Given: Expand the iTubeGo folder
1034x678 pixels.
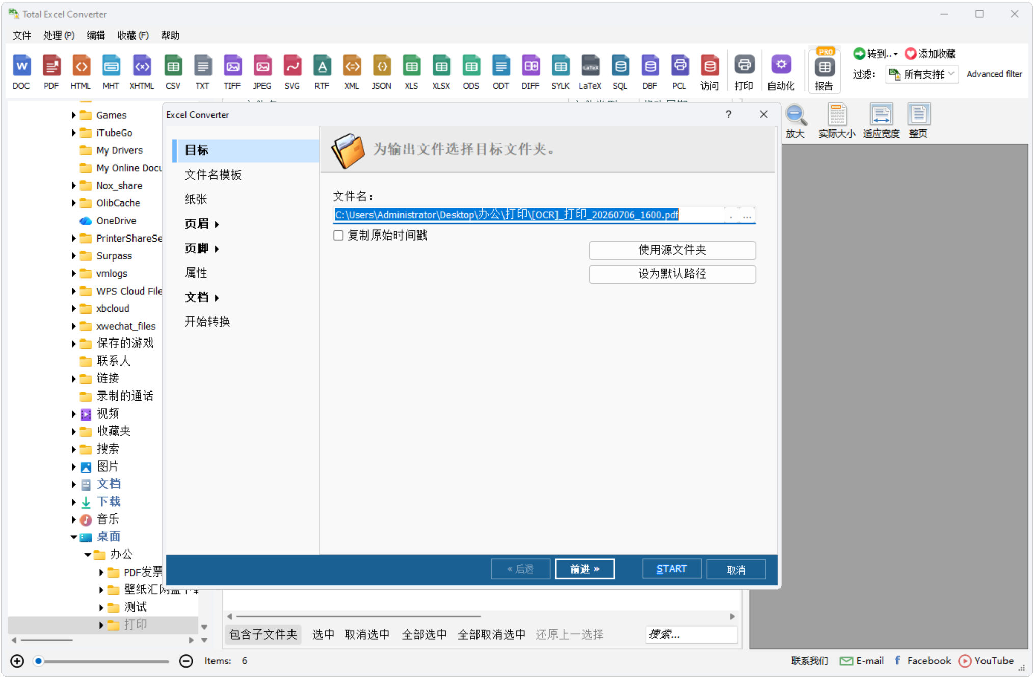Looking at the screenshot, I should click(73, 133).
